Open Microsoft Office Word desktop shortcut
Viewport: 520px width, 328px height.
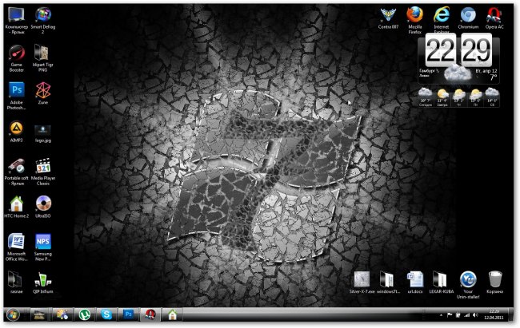pos(16,242)
